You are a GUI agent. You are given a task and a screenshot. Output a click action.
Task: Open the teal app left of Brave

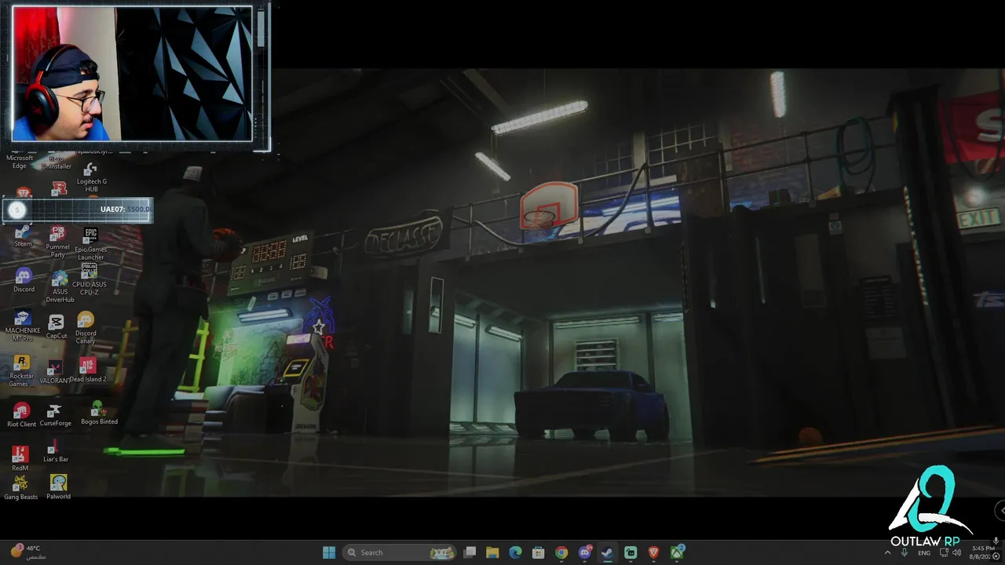click(630, 552)
